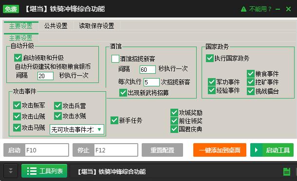Toggle 新手任务 checkbox
Screen dimensions: 297x181
pyautogui.click(x=114, y=120)
